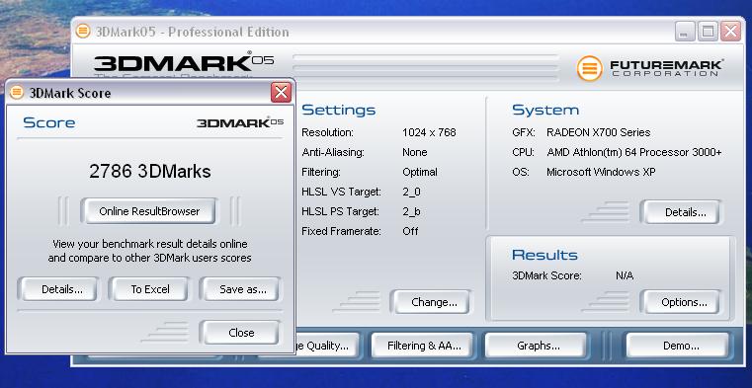Click the Results section heading
The height and width of the screenshot is (388, 752).
coord(544,255)
